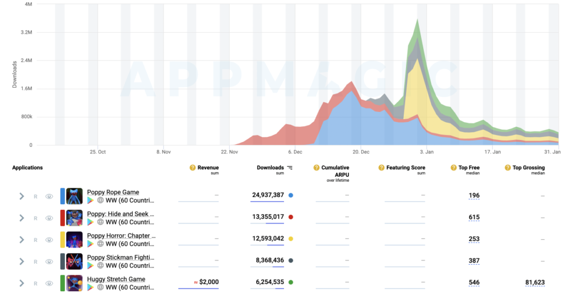This screenshot has width=568, height=304.
Task: Click green legend dot next to 6,254,535
Action: tap(291, 282)
